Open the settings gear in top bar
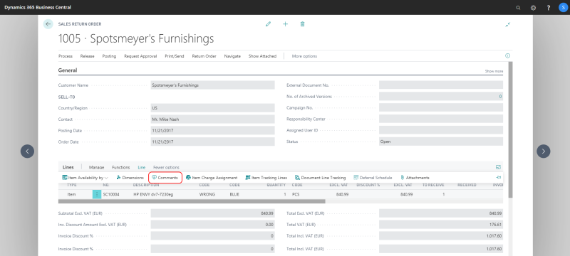This screenshot has height=256, width=570. (x=533, y=8)
